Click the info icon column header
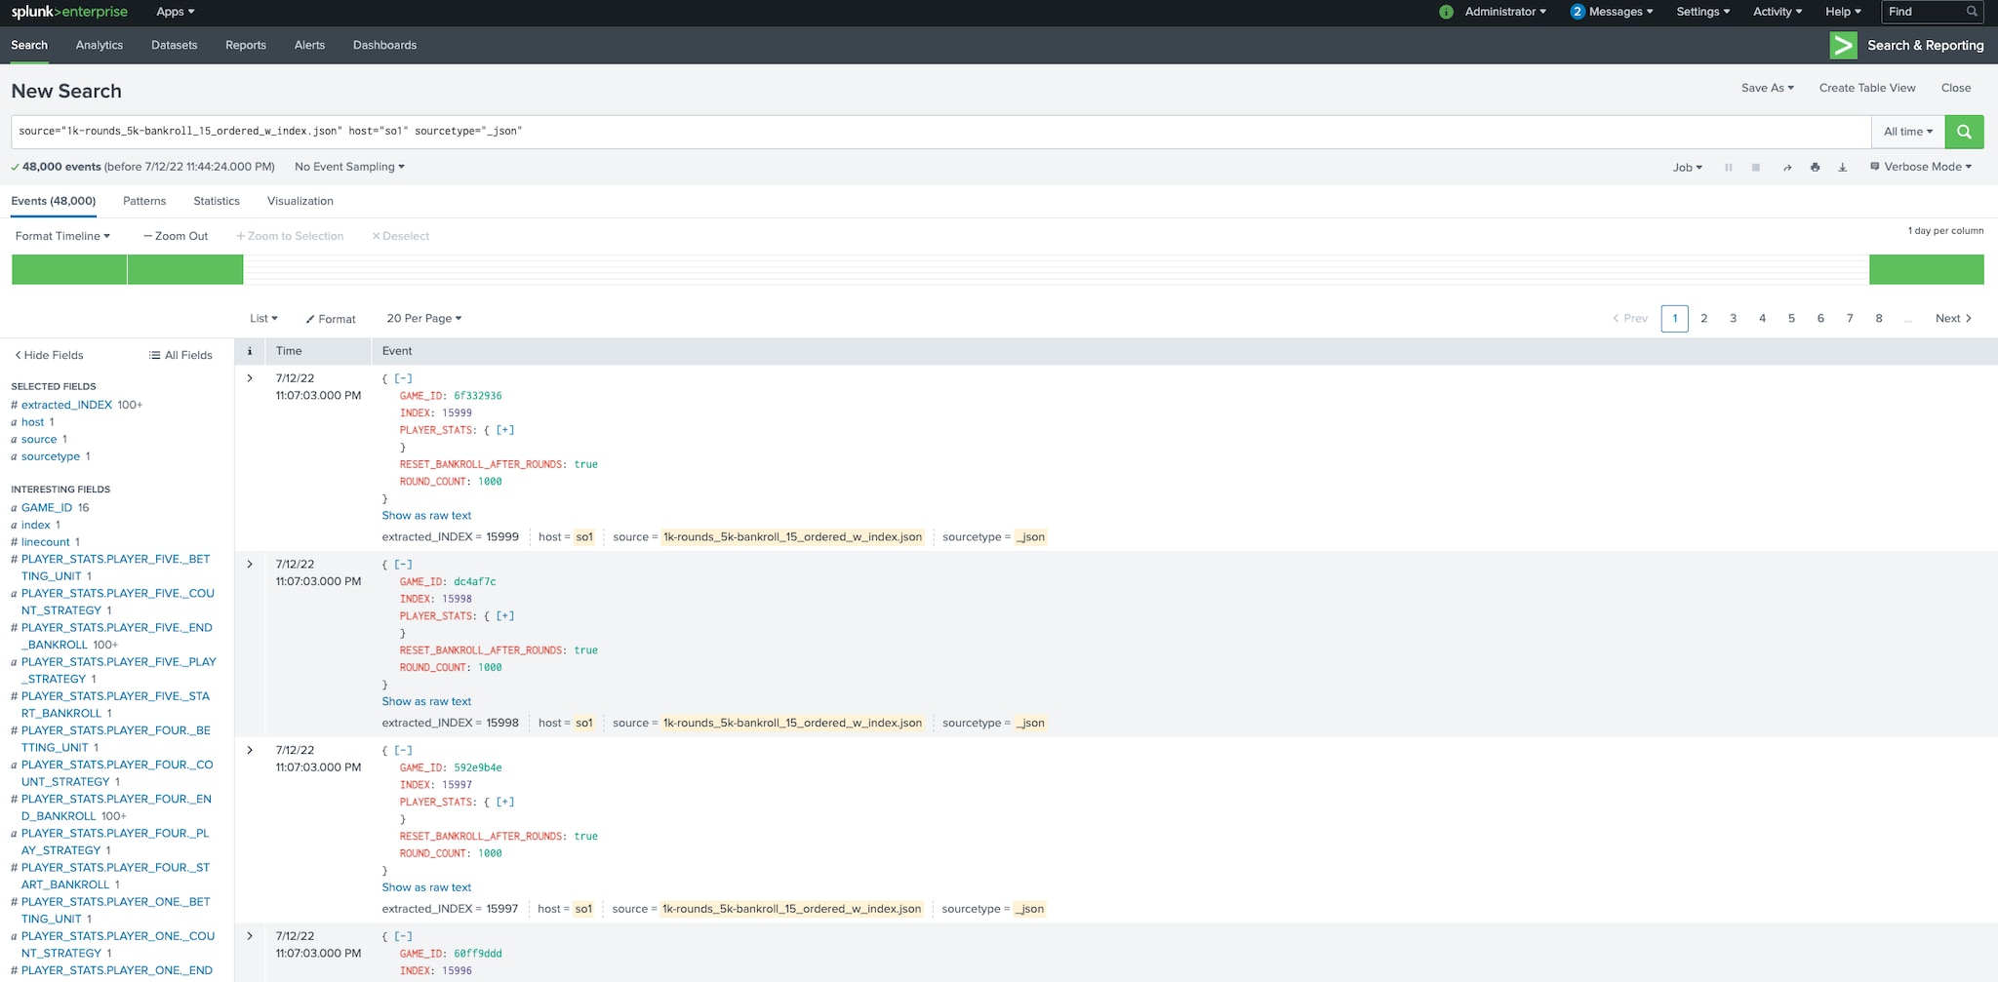This screenshot has height=982, width=1998. 250,351
